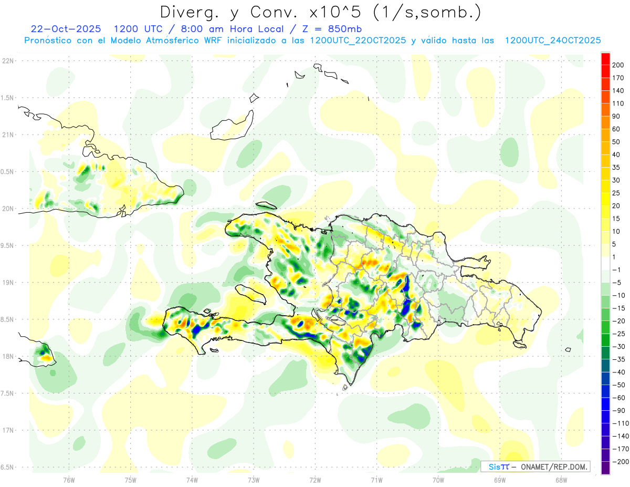The width and height of the screenshot is (630, 487).
Task: Click the latitude label '22N'
Action: point(8,61)
